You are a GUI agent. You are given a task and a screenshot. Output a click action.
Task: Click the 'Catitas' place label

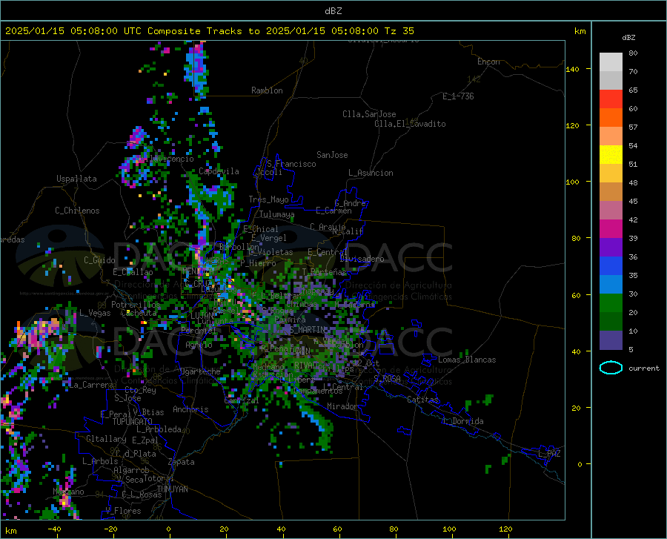point(423,400)
